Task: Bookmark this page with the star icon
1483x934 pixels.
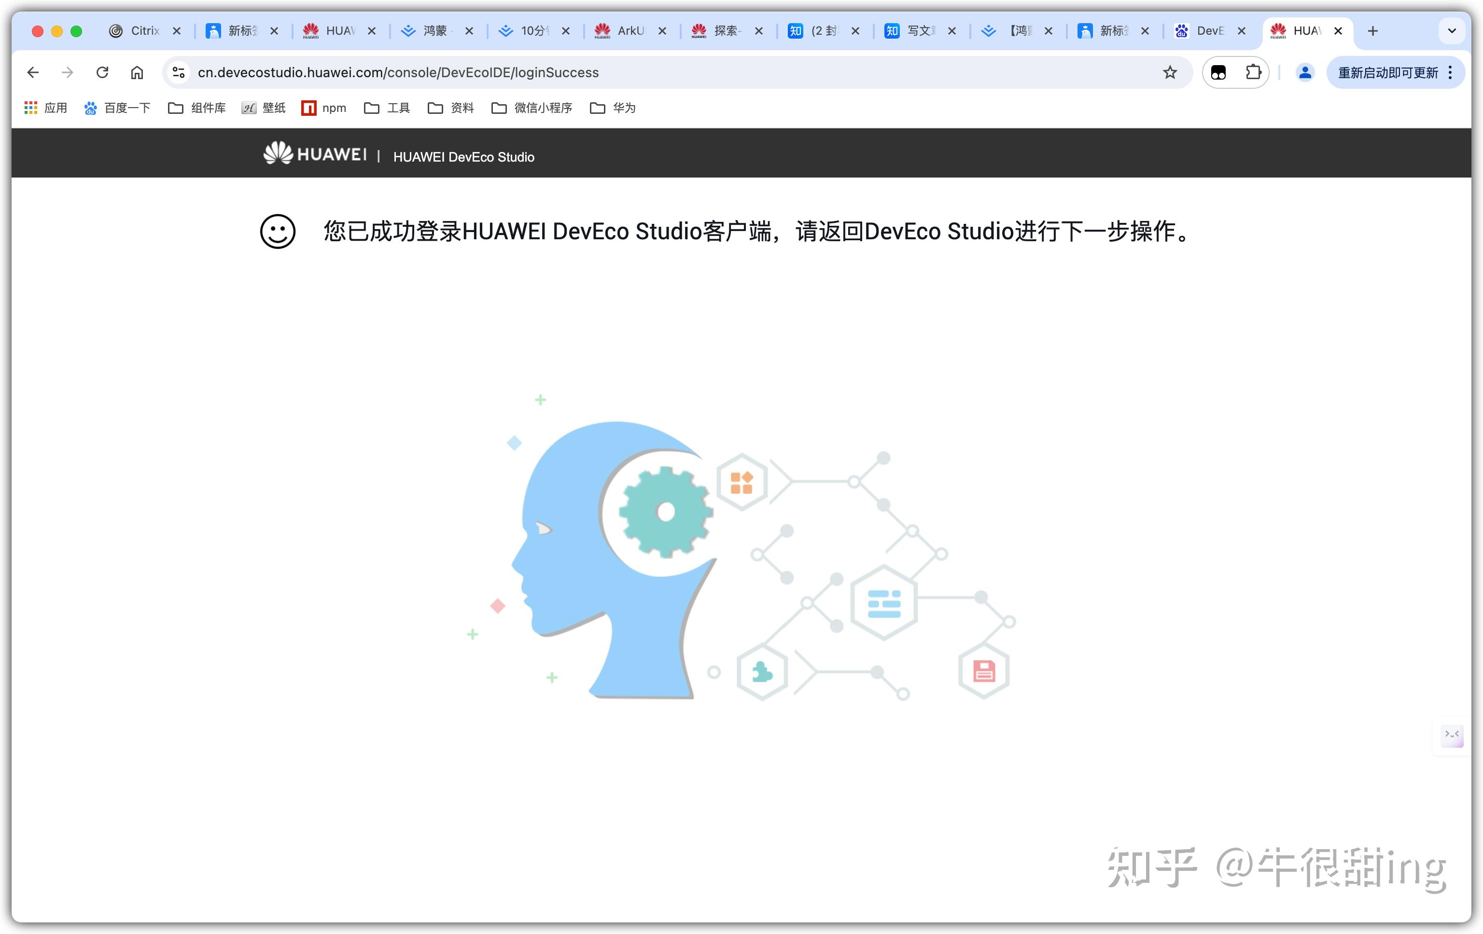Action: [1170, 72]
